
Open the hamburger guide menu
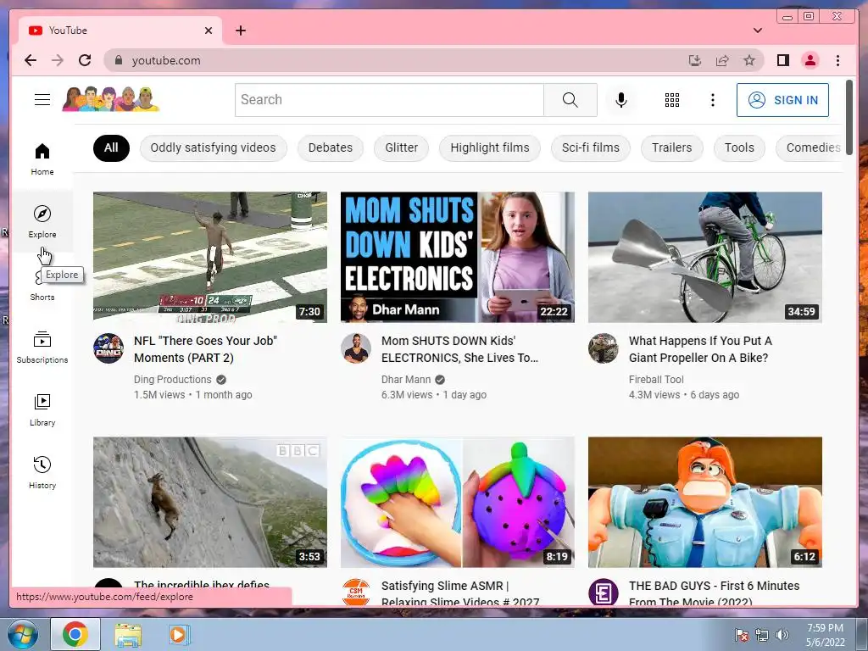point(42,100)
